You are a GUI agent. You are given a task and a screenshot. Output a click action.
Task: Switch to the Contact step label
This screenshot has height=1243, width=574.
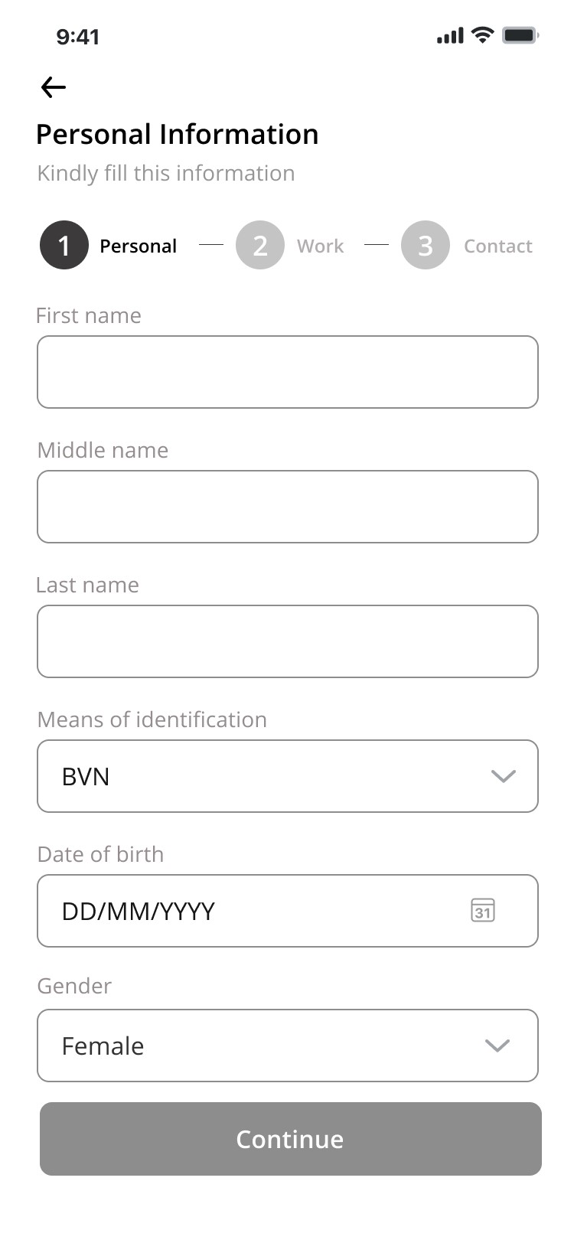[498, 246]
